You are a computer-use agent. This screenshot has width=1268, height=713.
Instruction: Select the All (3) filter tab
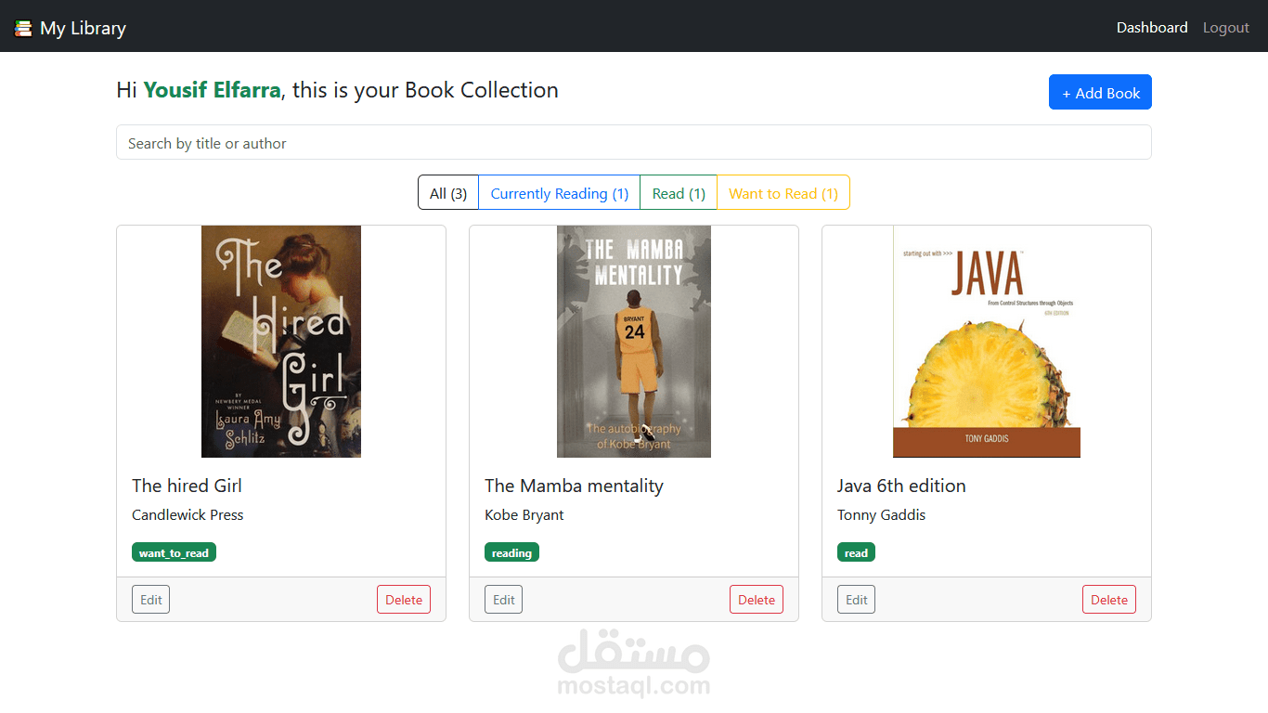[x=448, y=192]
